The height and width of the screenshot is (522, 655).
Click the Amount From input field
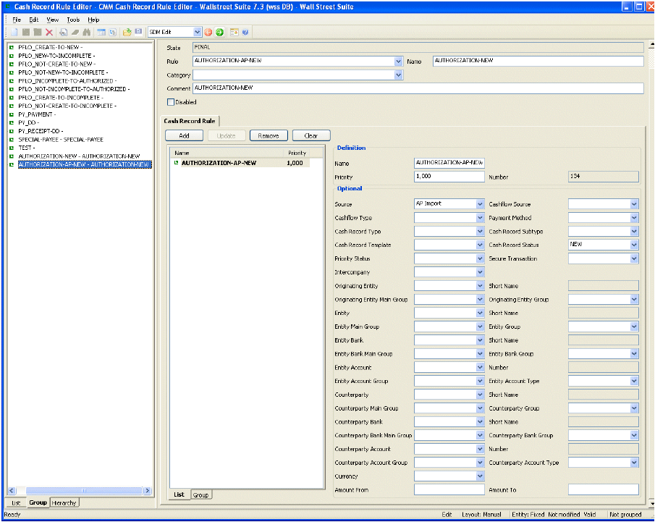pyautogui.click(x=449, y=490)
